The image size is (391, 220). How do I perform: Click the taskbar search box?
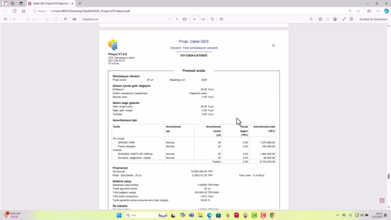pos(147,215)
